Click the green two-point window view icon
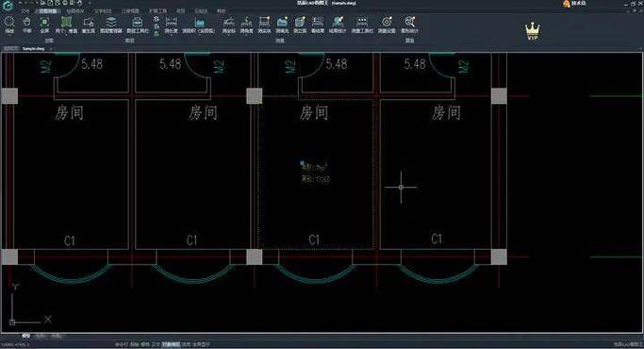Screen dimensions: 644x349 (x=66, y=22)
